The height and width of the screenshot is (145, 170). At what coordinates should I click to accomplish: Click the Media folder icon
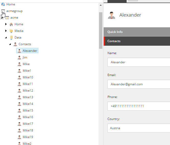click(x=11, y=31)
